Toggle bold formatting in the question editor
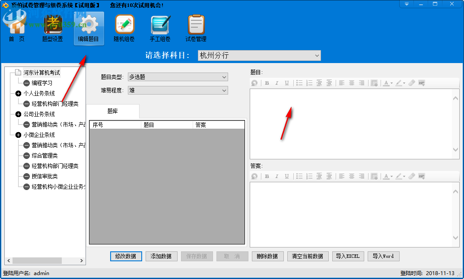 coord(267,82)
